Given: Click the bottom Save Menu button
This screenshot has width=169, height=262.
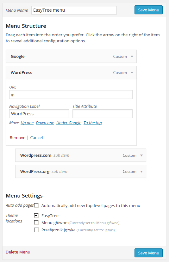Looking at the screenshot, I should [x=148, y=253].
